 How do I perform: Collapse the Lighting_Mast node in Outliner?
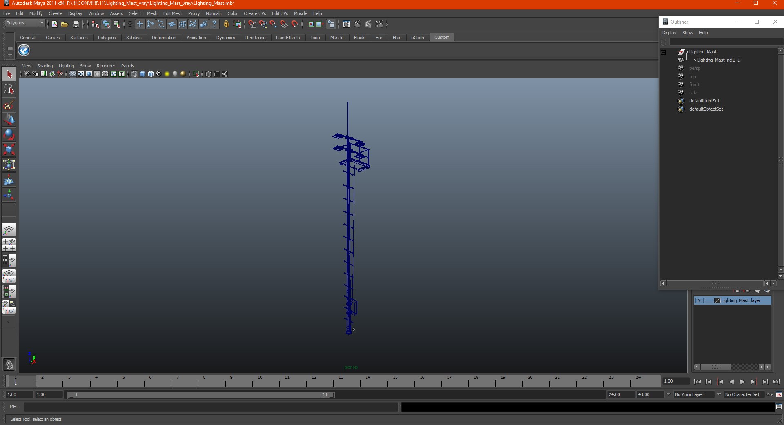[663, 52]
